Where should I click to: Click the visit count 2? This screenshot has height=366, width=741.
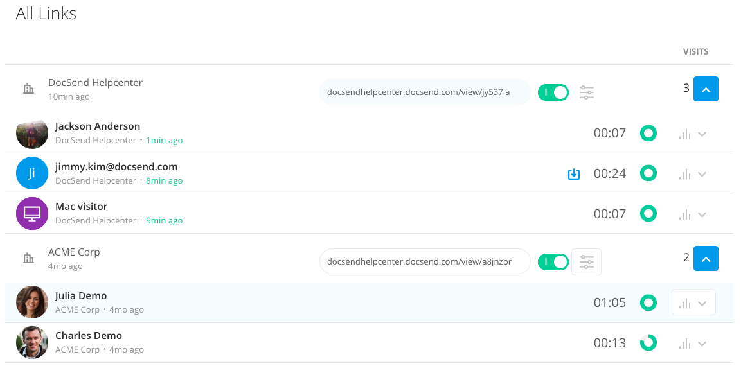click(686, 258)
